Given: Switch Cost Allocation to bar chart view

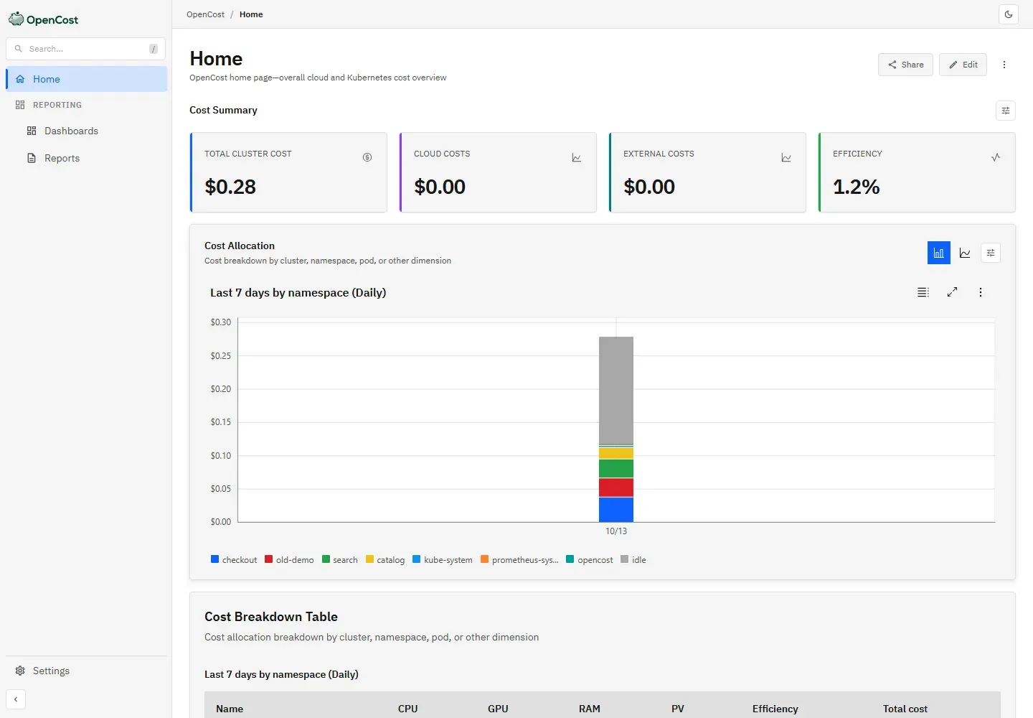Looking at the screenshot, I should [x=939, y=253].
